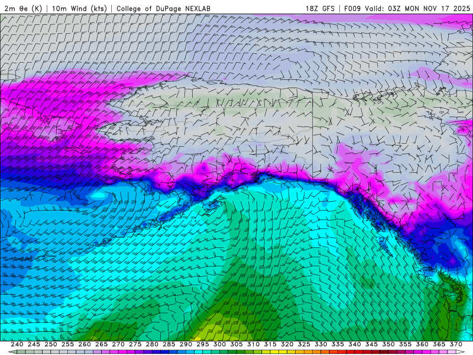Select the 260 value on the color scale

(x=85, y=344)
